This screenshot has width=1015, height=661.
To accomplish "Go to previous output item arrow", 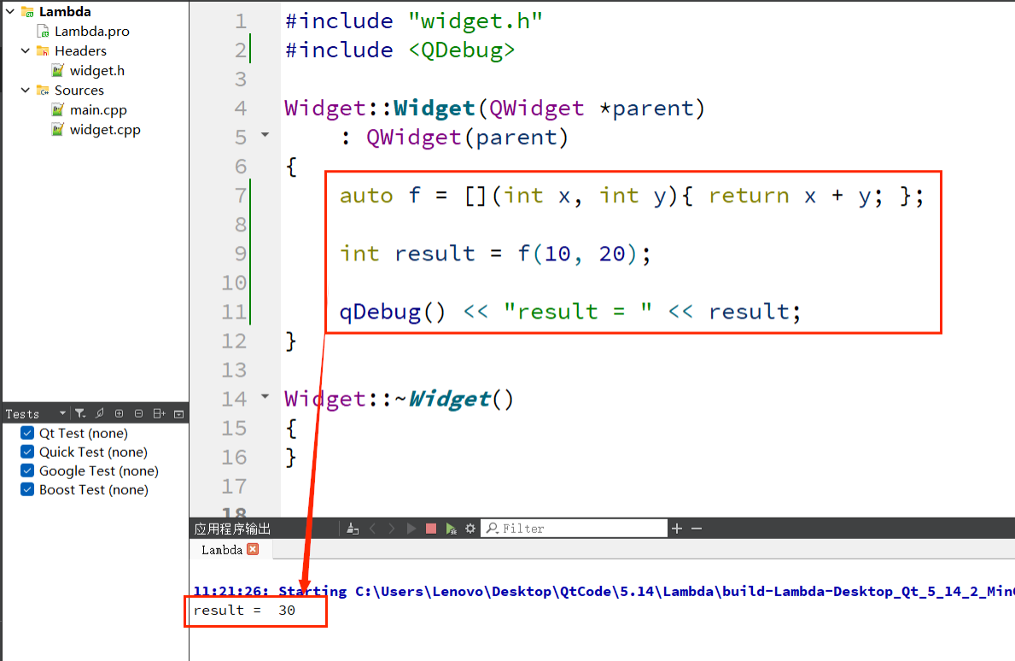I will pyautogui.click(x=373, y=529).
